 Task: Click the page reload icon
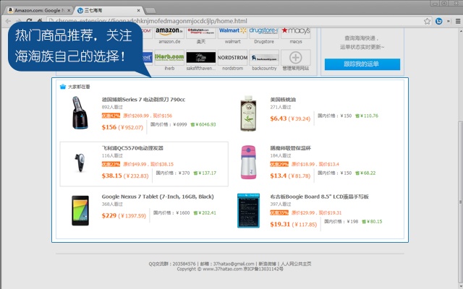pyautogui.click(x=29, y=21)
